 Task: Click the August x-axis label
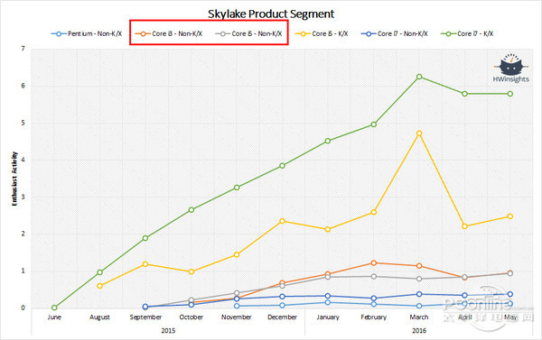[100, 317]
